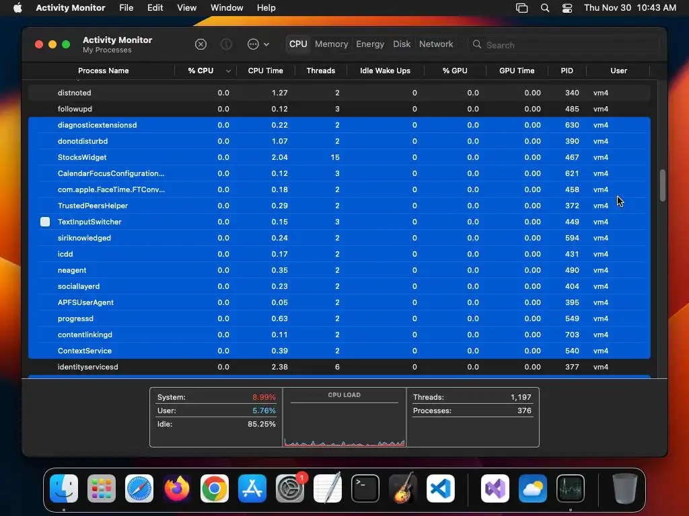
Task: Open System Settings from the Dock
Action: [x=290, y=488]
